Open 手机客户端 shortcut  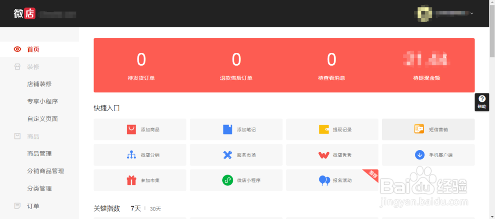[428, 155]
